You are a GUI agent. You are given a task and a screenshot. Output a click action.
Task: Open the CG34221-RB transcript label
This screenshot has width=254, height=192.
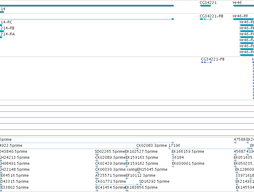(x=211, y=16)
